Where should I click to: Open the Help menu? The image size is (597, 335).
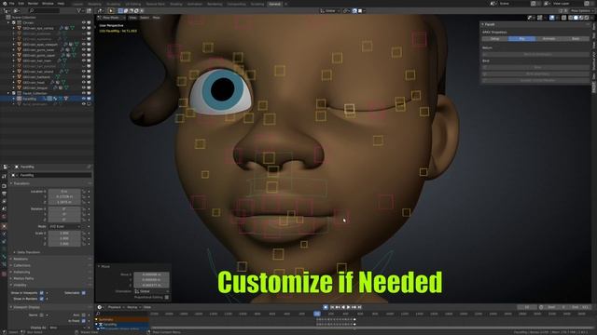(x=61, y=4)
